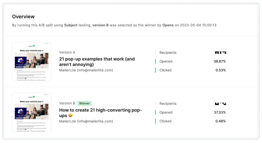Click the green Winner badge

[x=84, y=103]
